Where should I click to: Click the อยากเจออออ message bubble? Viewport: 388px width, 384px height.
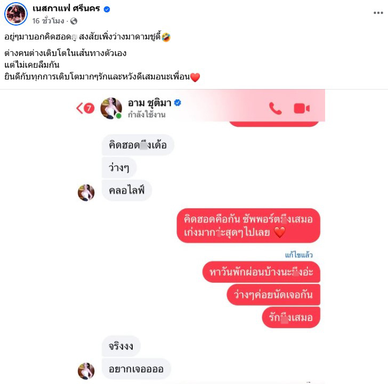coord(136,369)
